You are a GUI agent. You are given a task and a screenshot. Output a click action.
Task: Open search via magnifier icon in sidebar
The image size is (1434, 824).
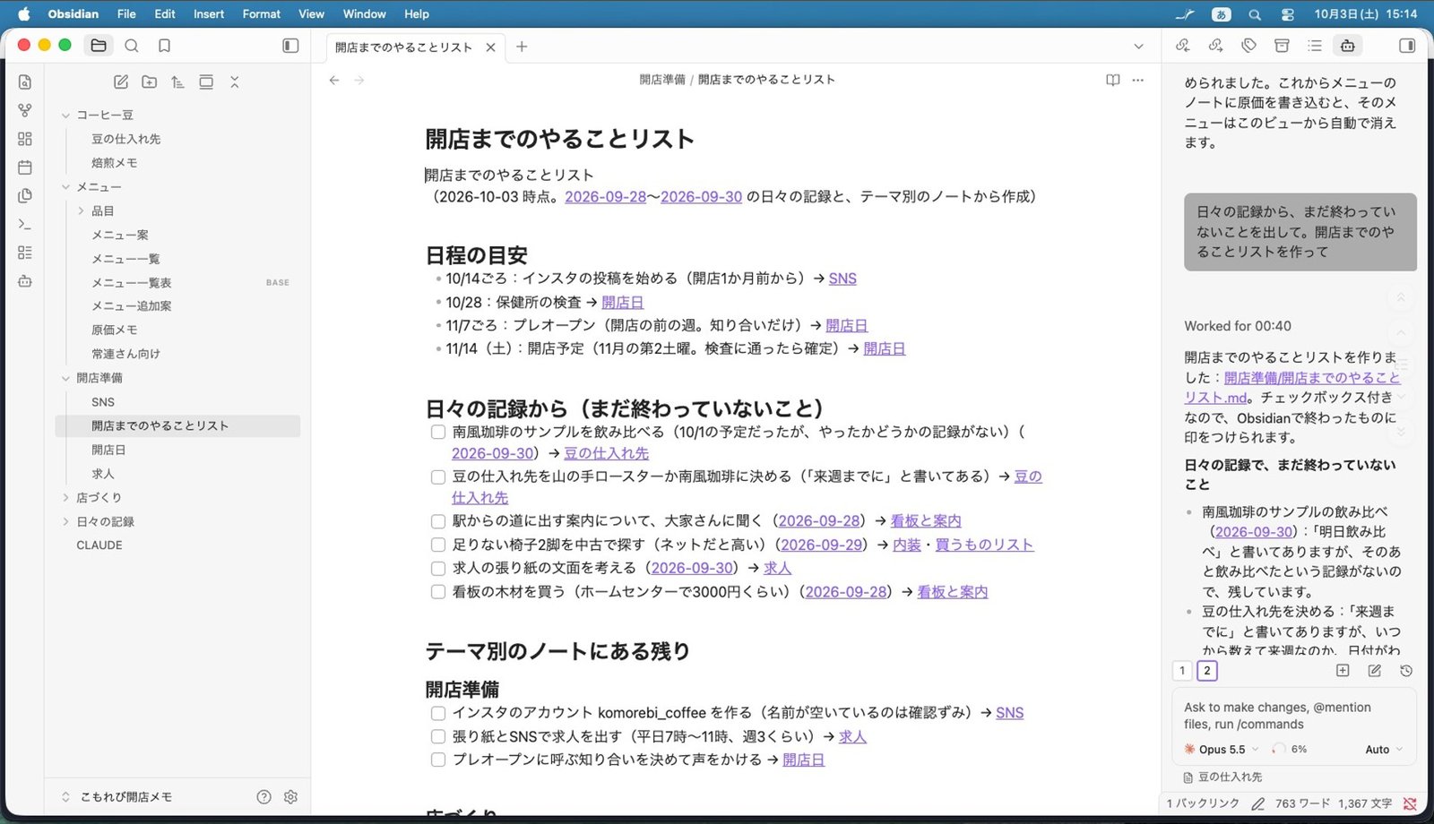tap(132, 46)
